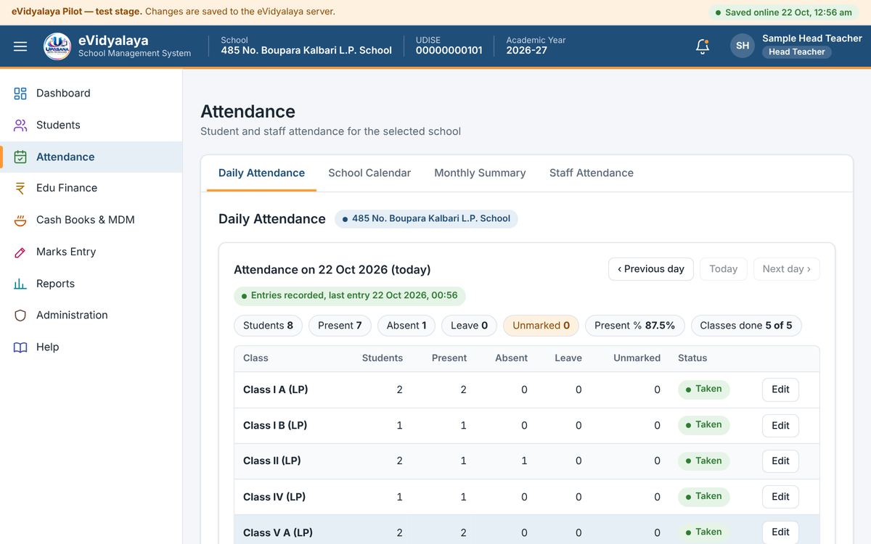Open the Staff Attendance tab
Screen dimensions: 871x544
coord(592,173)
